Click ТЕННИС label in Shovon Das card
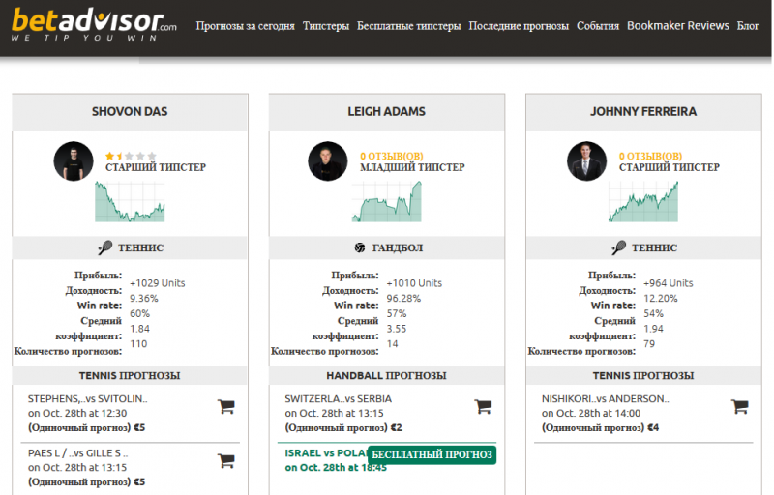 pyautogui.click(x=140, y=248)
